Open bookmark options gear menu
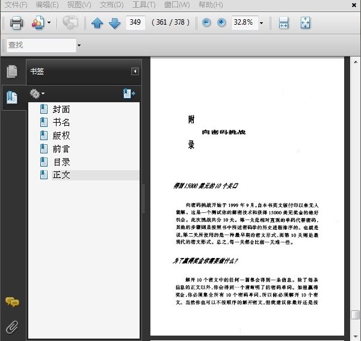Viewport: 361px width, 341px height. tap(37, 94)
